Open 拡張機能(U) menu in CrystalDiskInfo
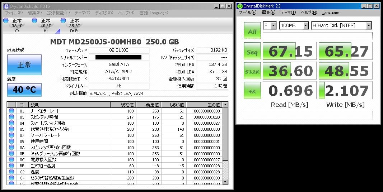The image size is (383, 192). pyautogui.click(x=58, y=13)
